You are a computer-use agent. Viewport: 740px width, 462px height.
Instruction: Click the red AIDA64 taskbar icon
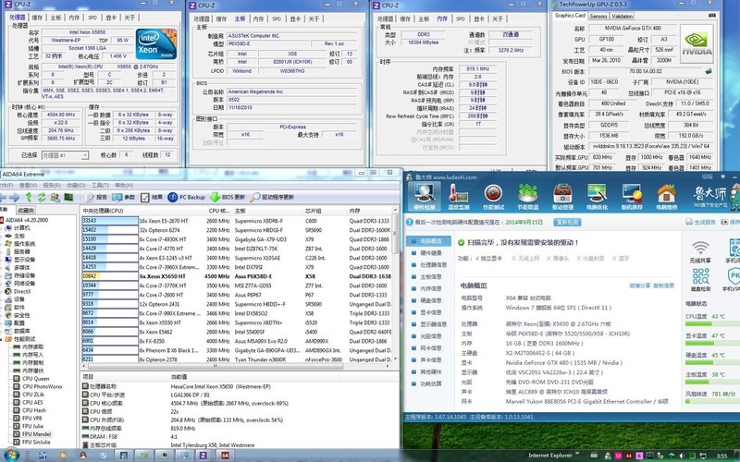[225, 456]
